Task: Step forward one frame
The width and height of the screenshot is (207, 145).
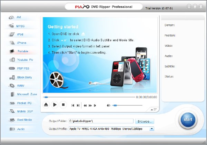Action: coord(95,105)
